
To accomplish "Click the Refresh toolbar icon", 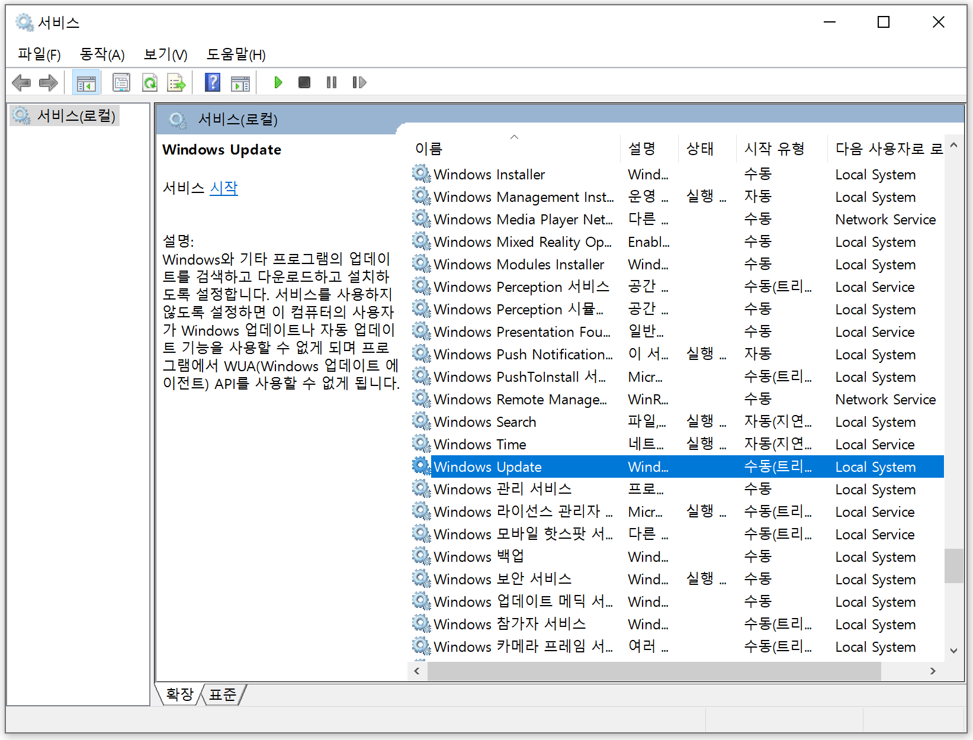I will [x=150, y=82].
